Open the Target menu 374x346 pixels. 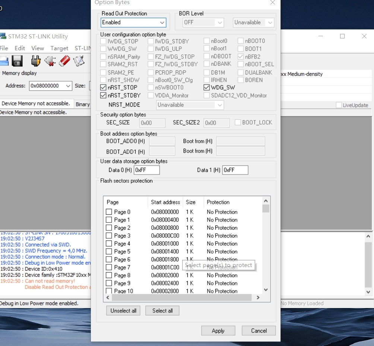[59, 48]
